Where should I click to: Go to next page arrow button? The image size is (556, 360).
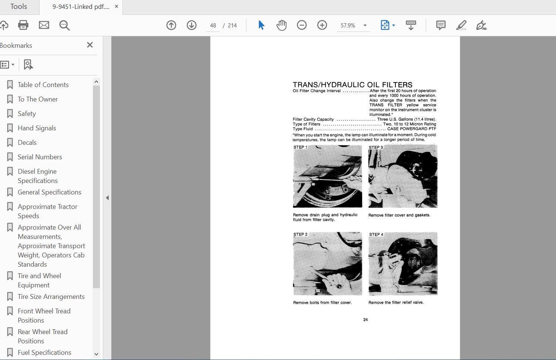pyautogui.click(x=192, y=25)
